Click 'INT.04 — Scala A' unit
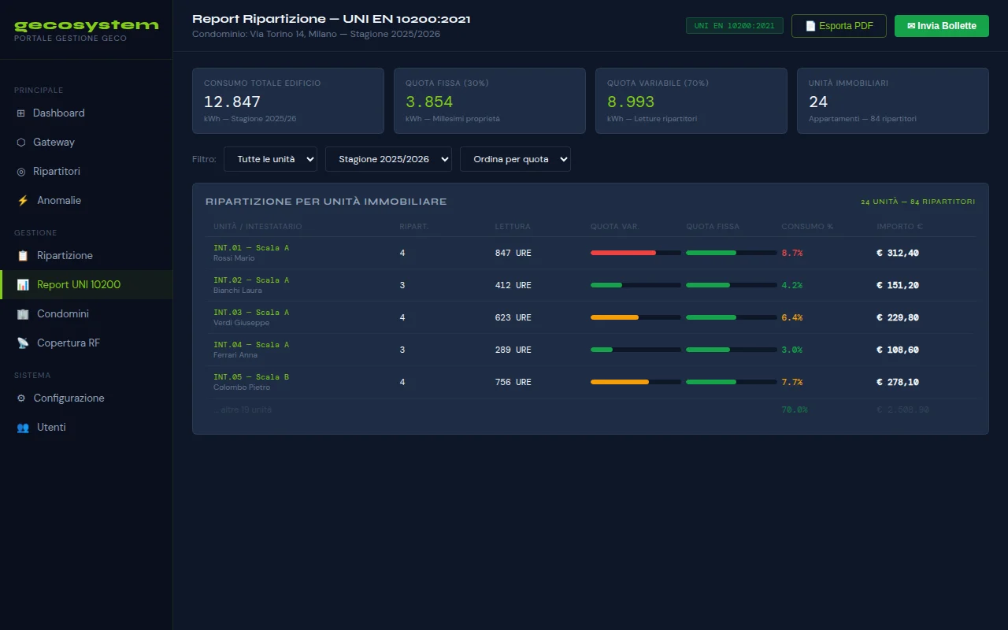The width and height of the screenshot is (1008, 630). pos(251,345)
